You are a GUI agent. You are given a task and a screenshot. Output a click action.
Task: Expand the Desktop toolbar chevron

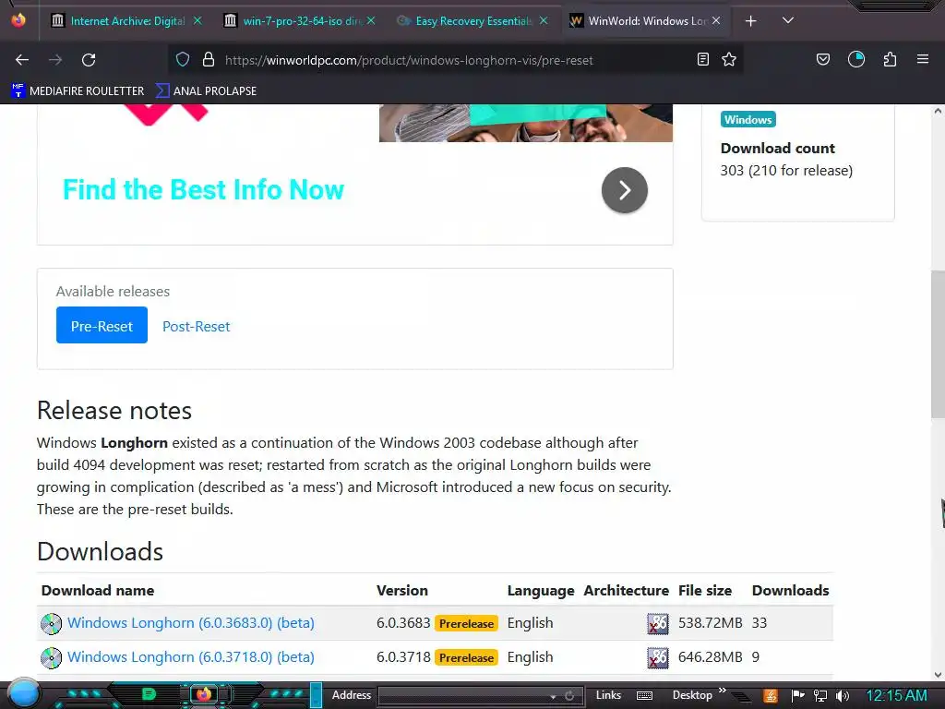pos(722,691)
